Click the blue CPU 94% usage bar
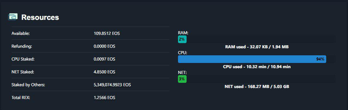 click(252, 59)
